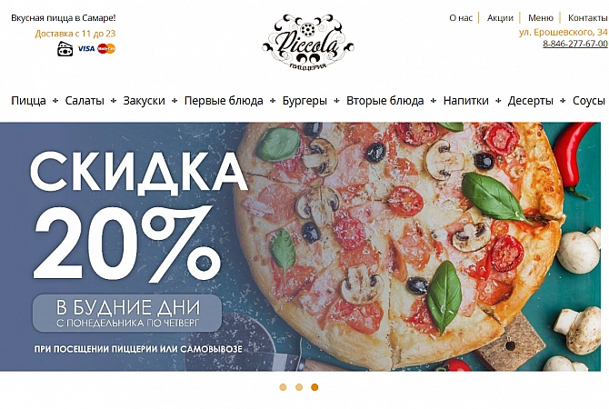Viewport: 609px width, 409px height.
Task: Open the Первые блюда category
Action: pyautogui.click(x=224, y=101)
